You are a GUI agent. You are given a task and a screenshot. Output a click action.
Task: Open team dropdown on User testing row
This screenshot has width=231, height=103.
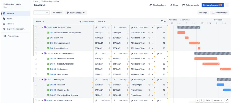pos(152,74)
